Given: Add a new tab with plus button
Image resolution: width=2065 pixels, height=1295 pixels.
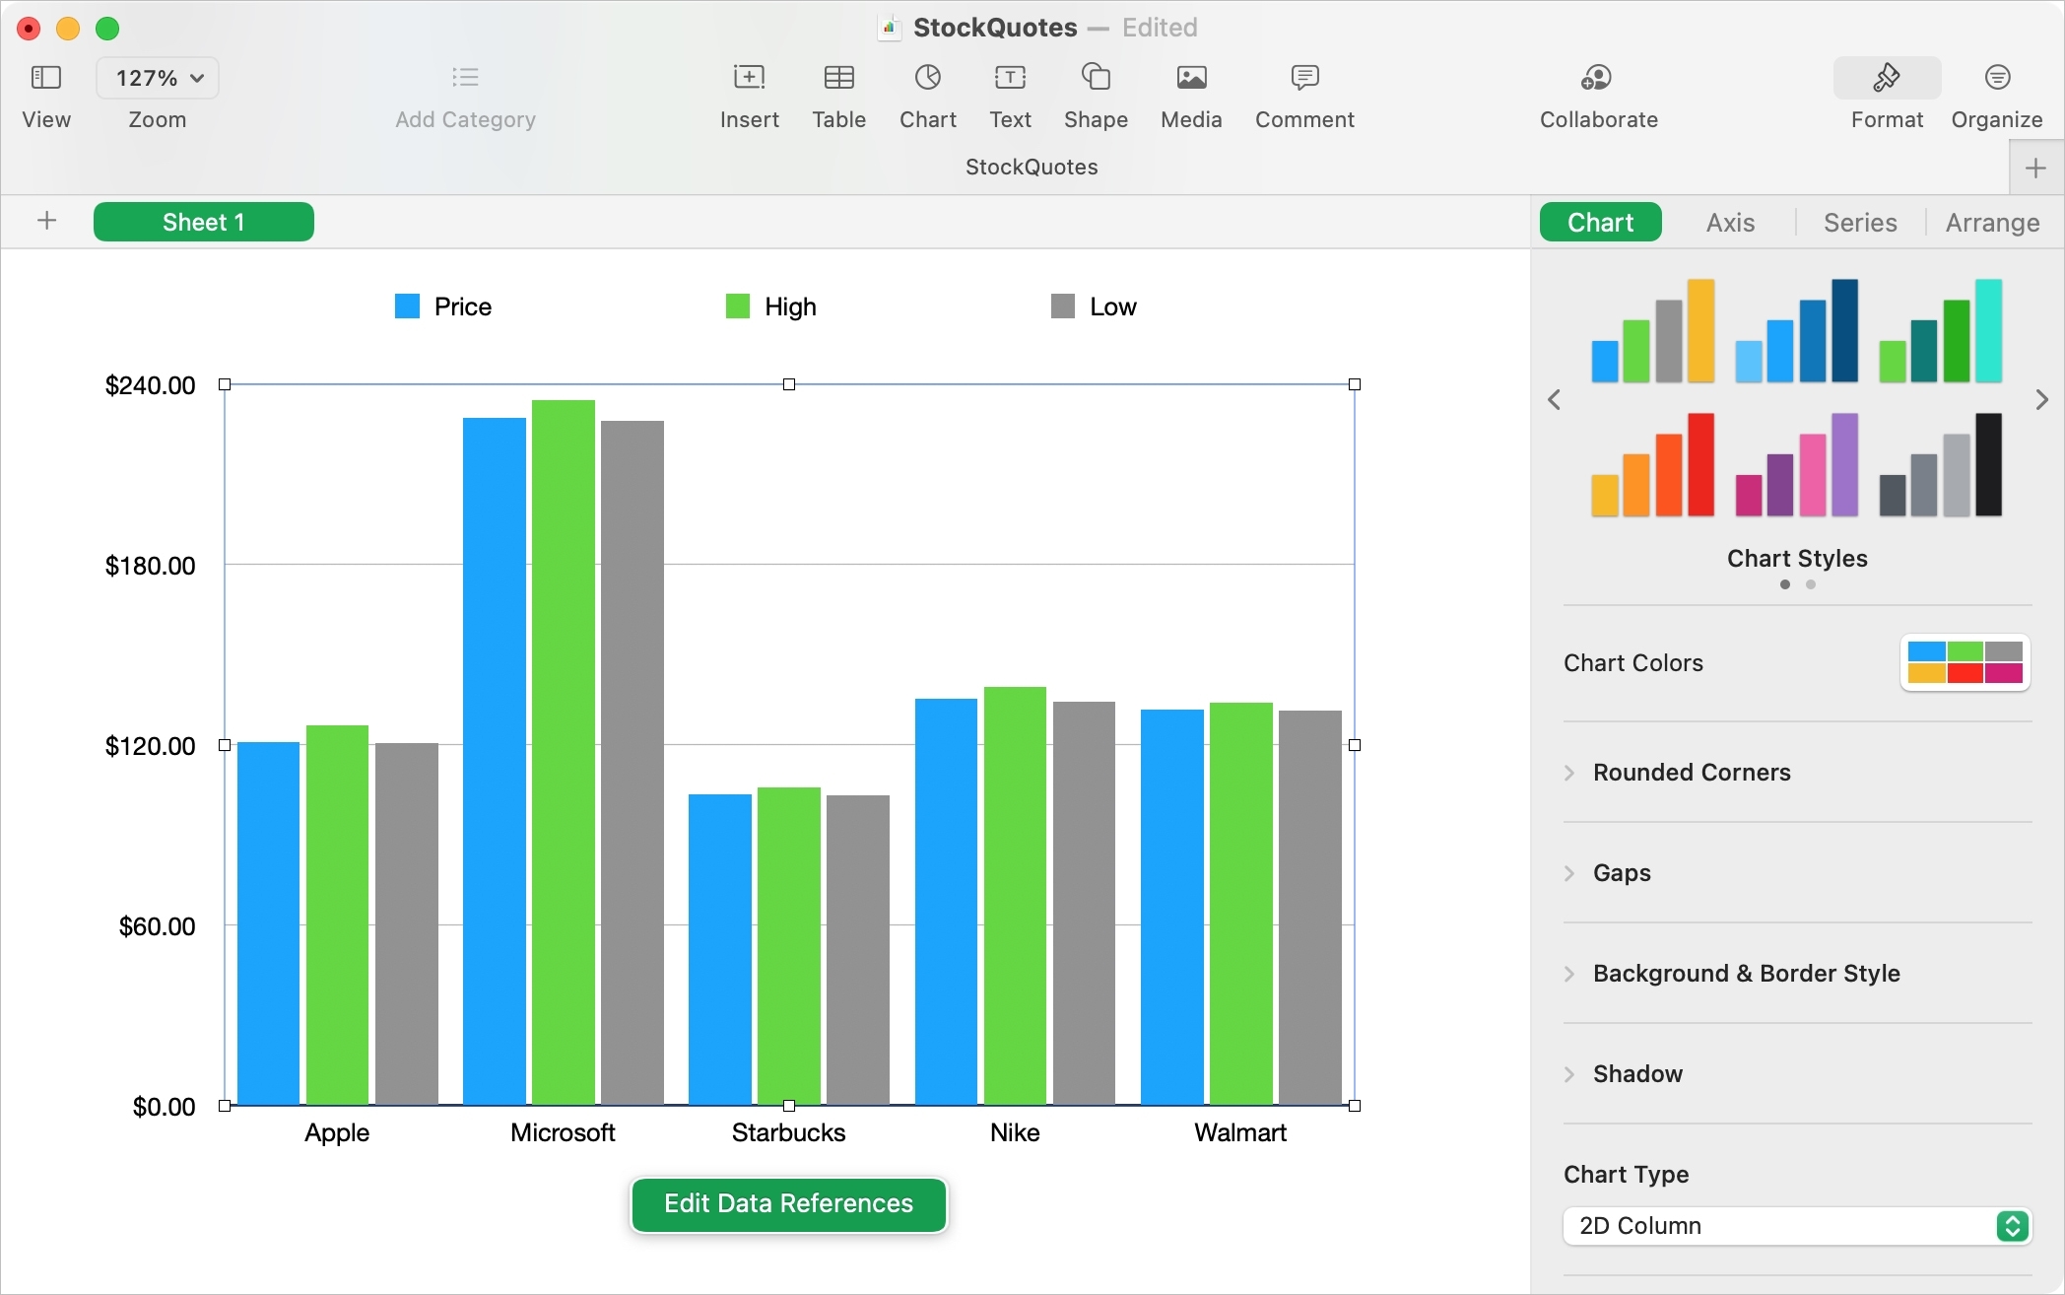Looking at the screenshot, I should [2035, 169].
